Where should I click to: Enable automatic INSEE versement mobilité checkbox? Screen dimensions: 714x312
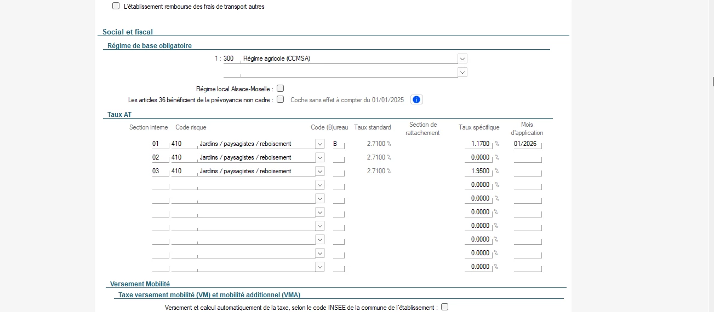pyautogui.click(x=444, y=307)
